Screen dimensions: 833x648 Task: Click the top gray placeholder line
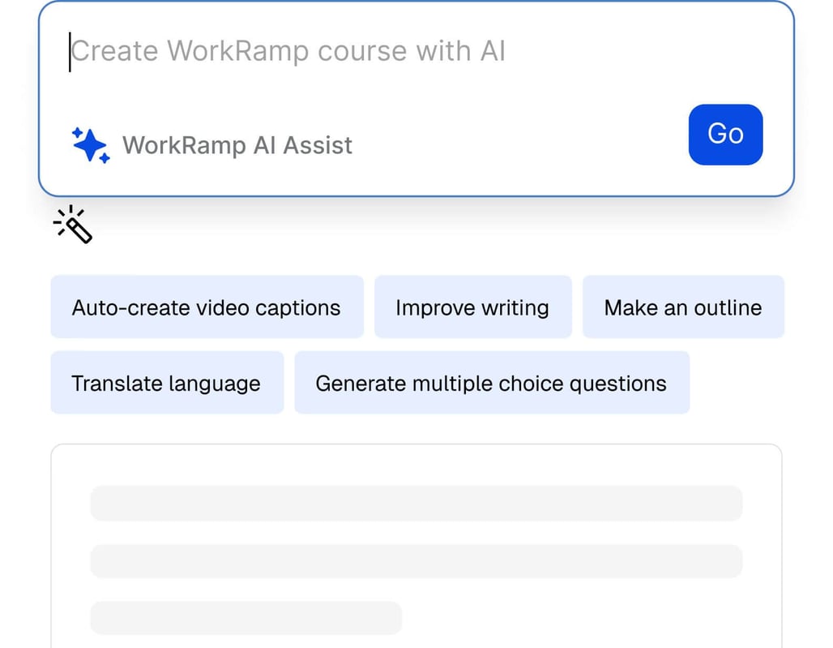click(x=416, y=503)
